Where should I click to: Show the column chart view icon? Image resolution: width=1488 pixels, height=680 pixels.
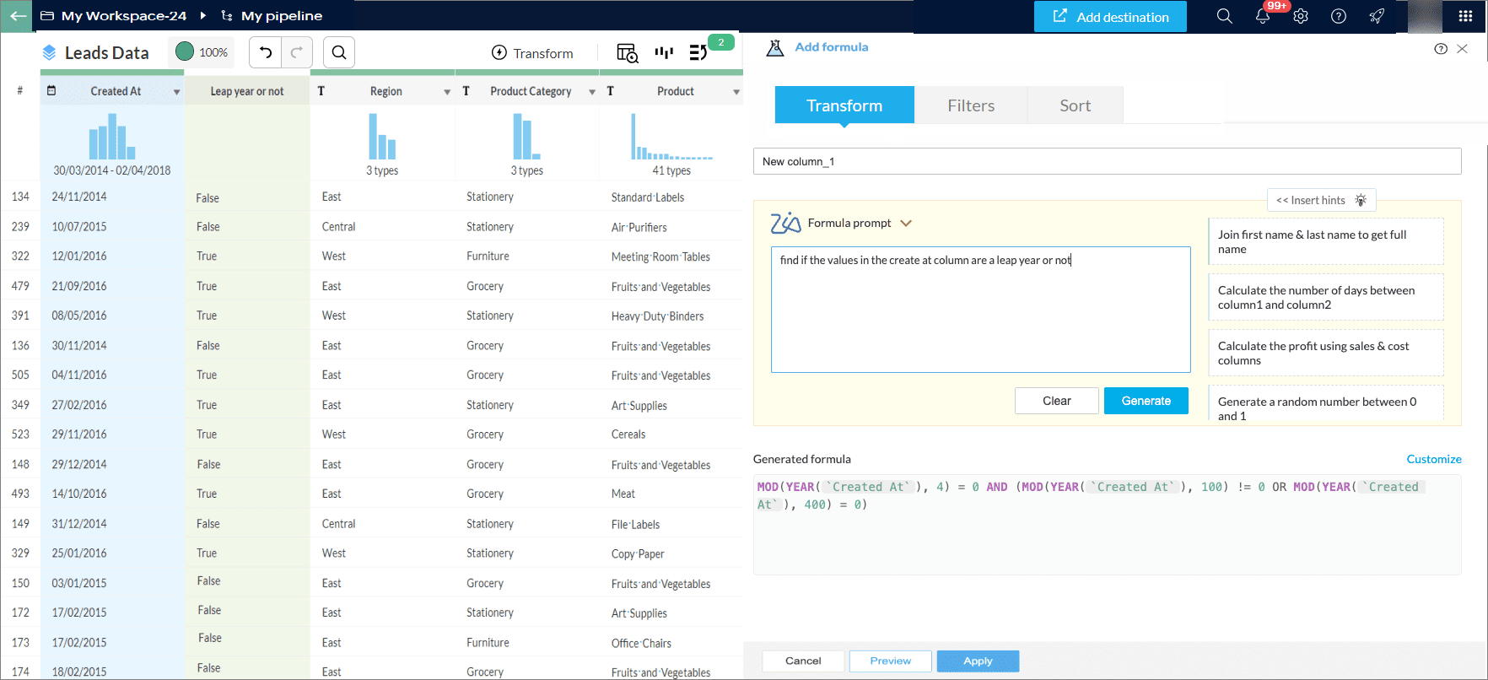point(664,52)
